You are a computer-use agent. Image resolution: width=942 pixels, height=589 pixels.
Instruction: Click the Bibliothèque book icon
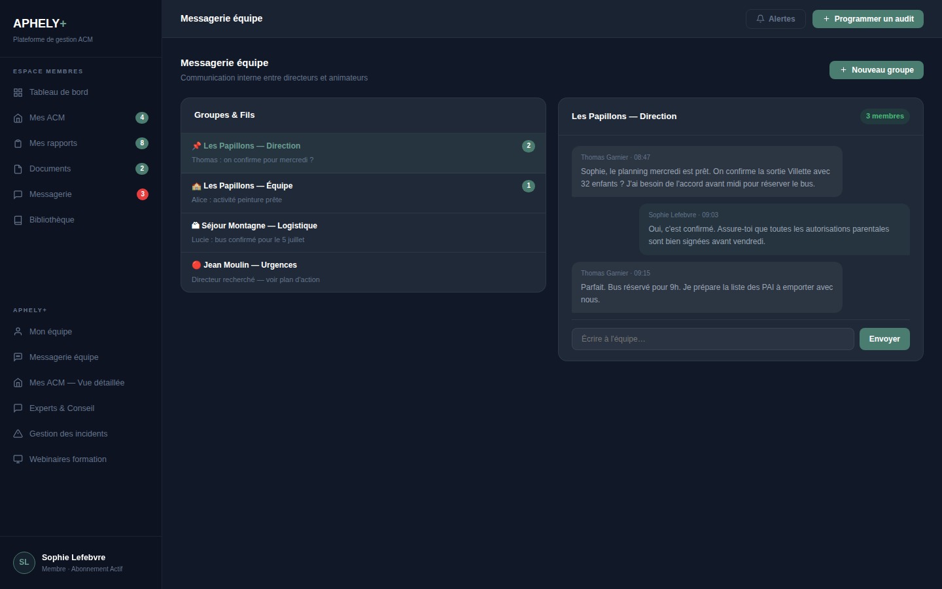(x=18, y=220)
